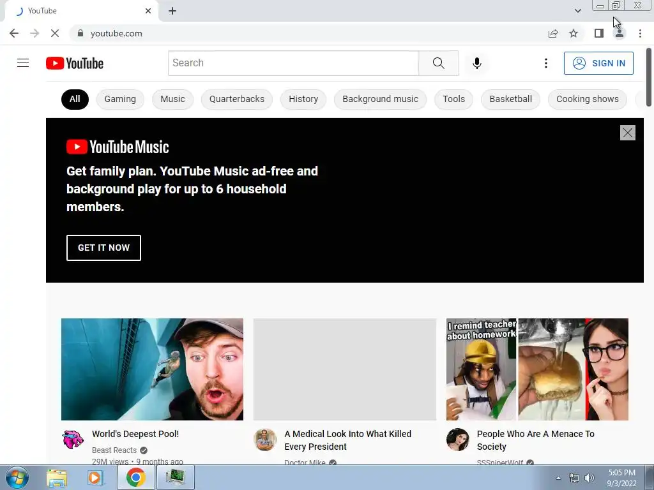
Task: Click the volume speaker tray icon
Action: point(589,478)
